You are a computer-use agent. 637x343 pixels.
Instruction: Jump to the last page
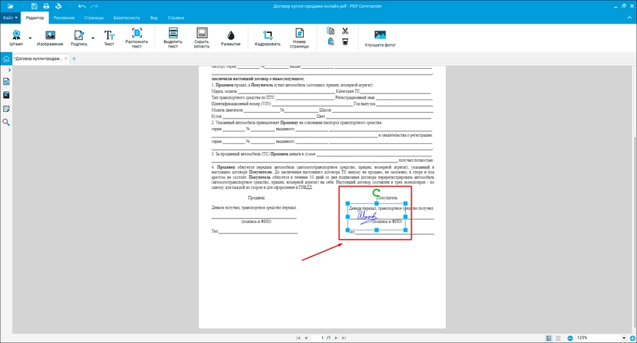[x=343, y=338]
